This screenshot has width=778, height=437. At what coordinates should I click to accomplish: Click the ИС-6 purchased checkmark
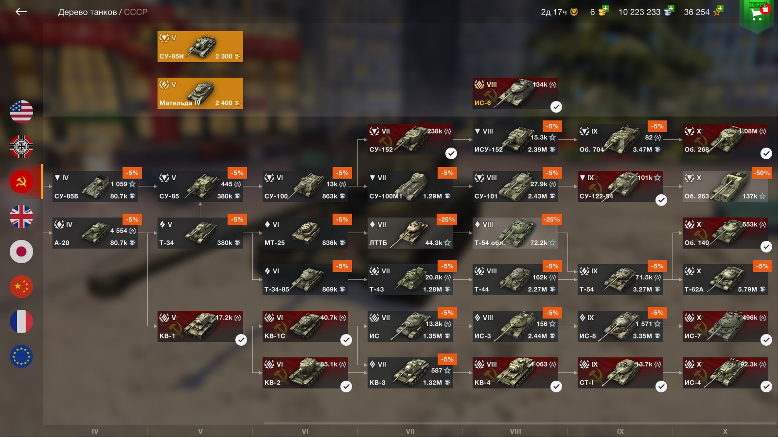tap(556, 107)
